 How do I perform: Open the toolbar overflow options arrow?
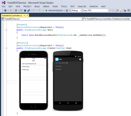pos(120,11)
